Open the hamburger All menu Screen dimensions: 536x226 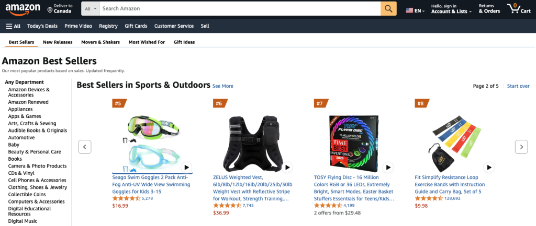tap(13, 26)
